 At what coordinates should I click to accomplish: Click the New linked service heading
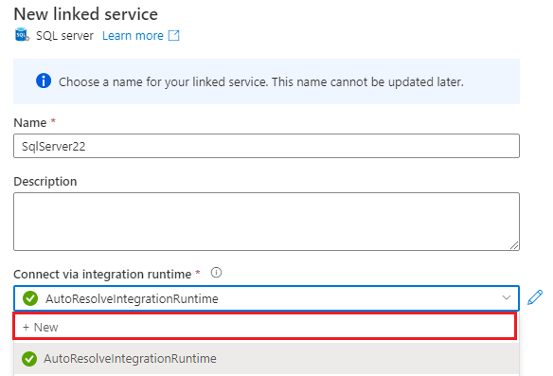(x=86, y=14)
